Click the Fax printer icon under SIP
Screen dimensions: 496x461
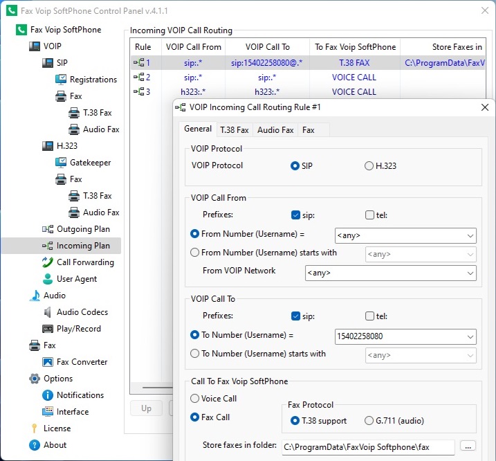pyautogui.click(x=61, y=96)
